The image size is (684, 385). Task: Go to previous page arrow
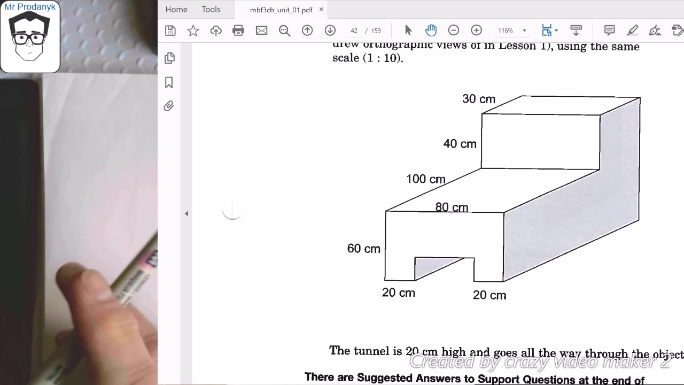click(307, 30)
